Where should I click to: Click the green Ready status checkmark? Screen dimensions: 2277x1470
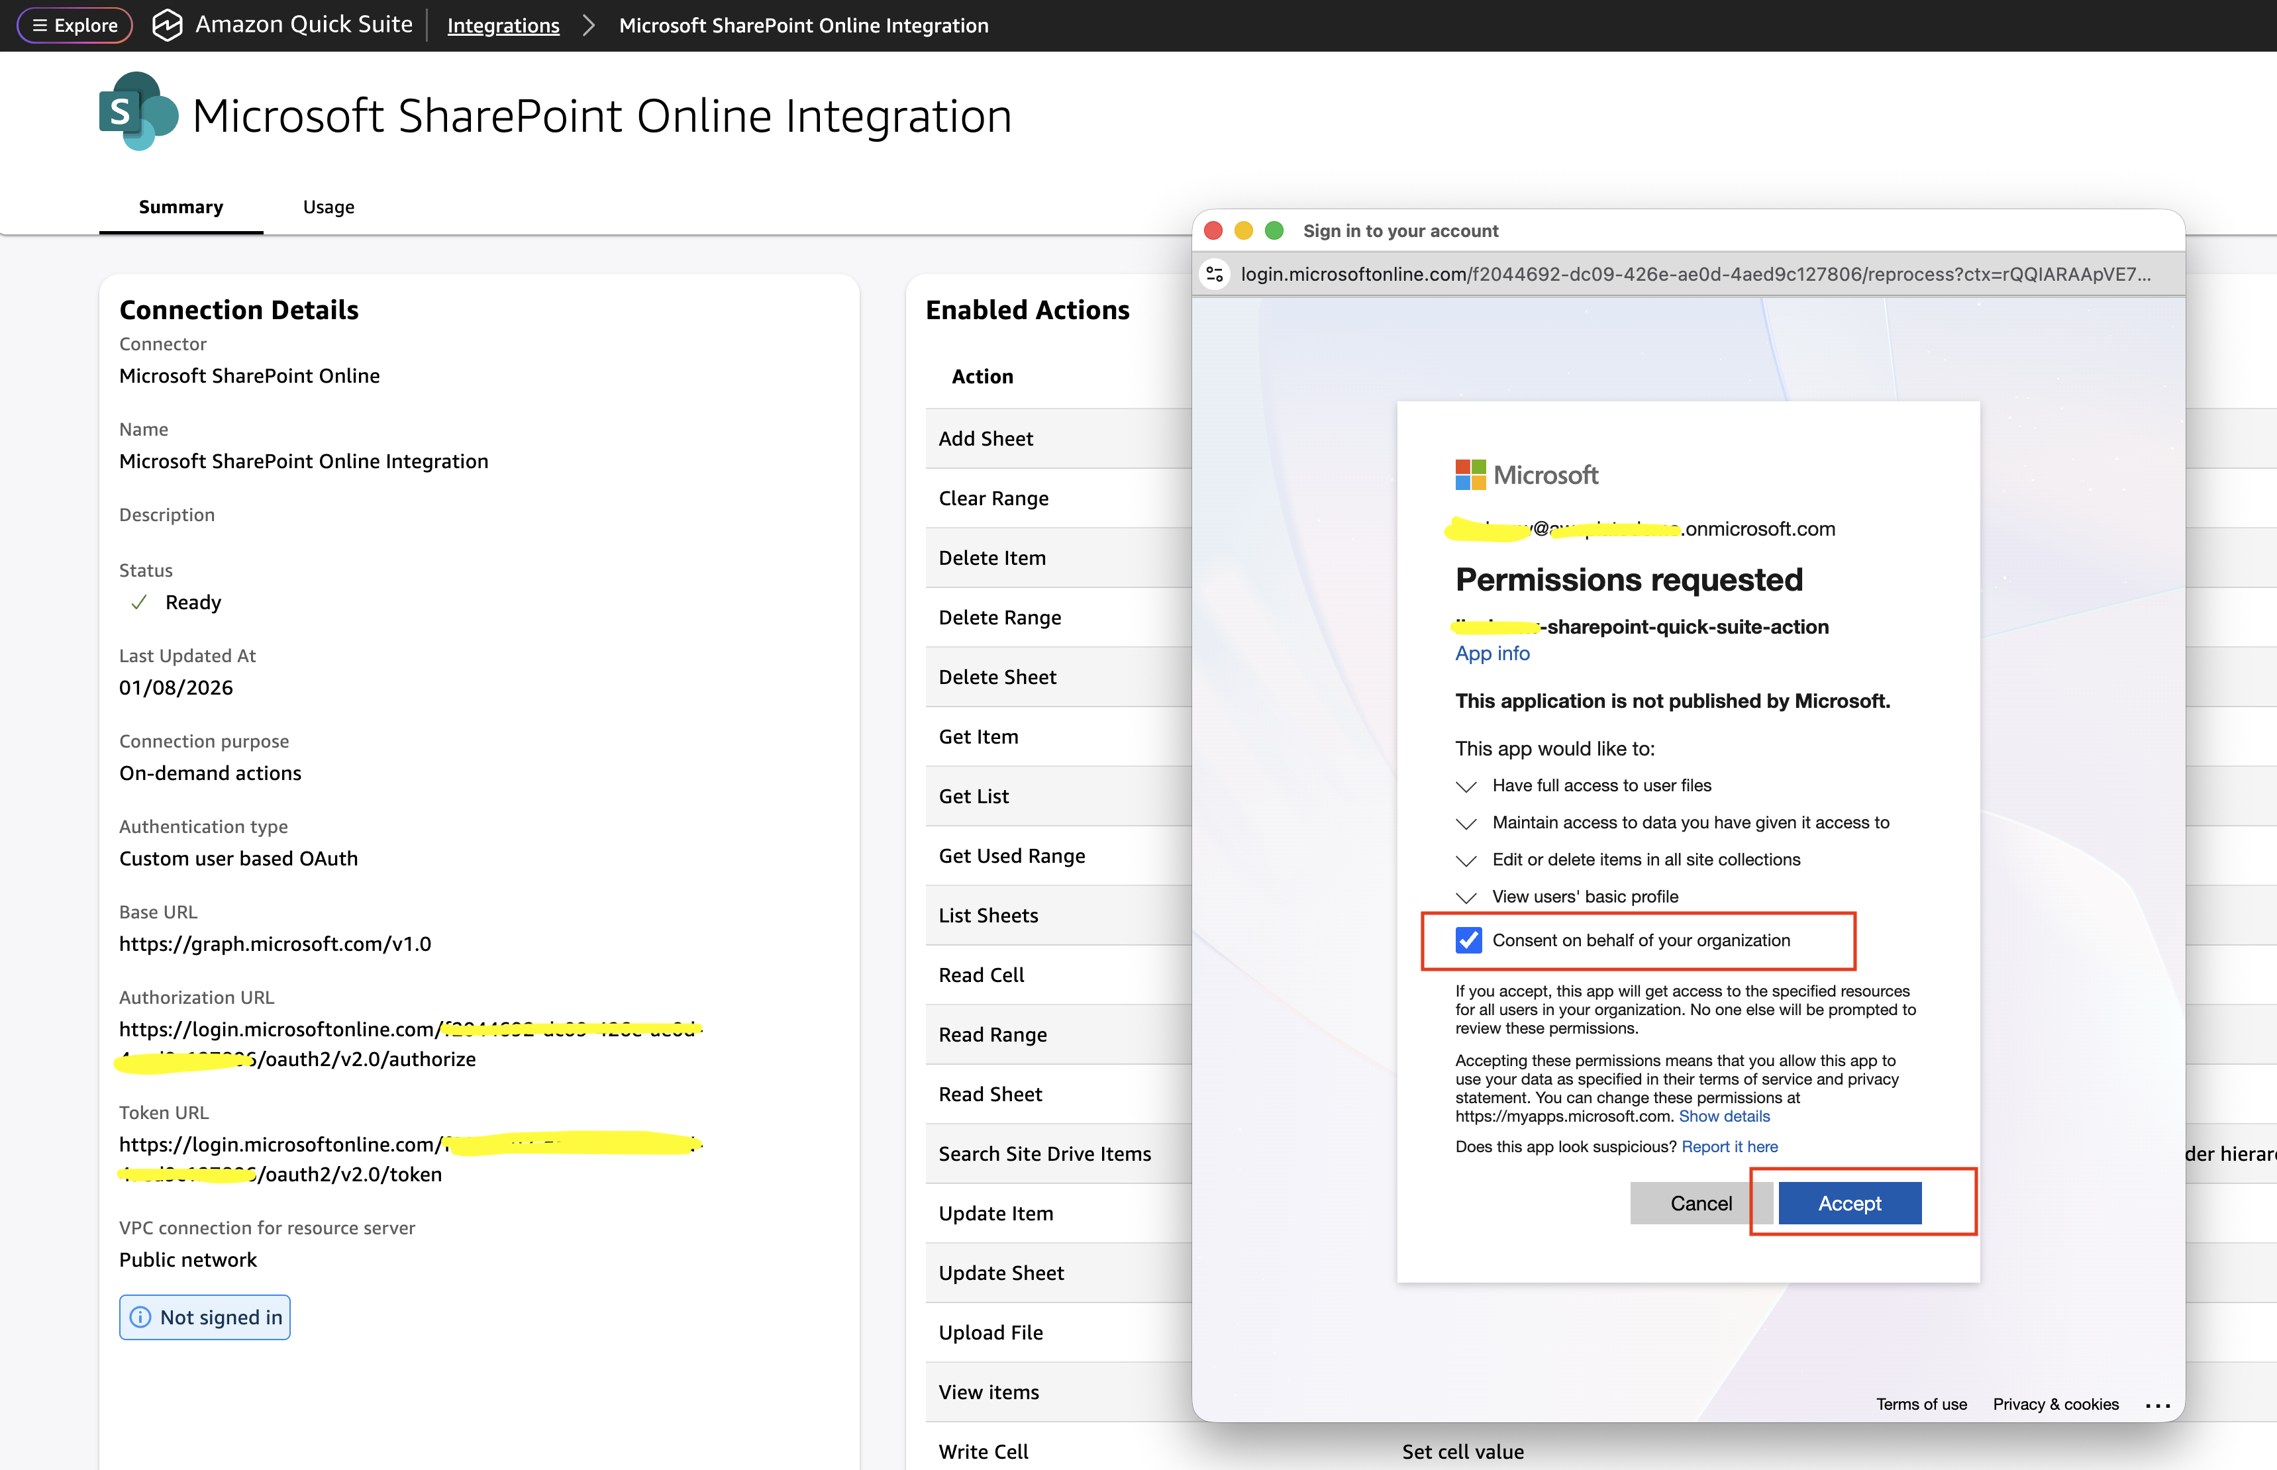[x=139, y=603]
